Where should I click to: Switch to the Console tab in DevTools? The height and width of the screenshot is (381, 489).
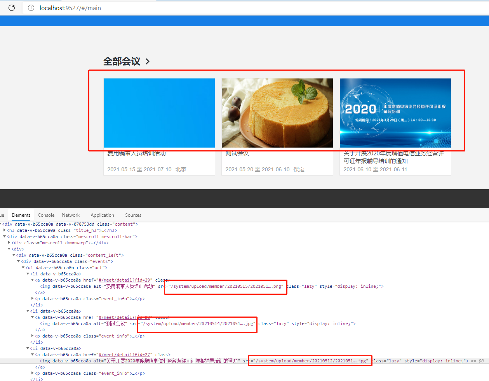[x=46, y=215]
